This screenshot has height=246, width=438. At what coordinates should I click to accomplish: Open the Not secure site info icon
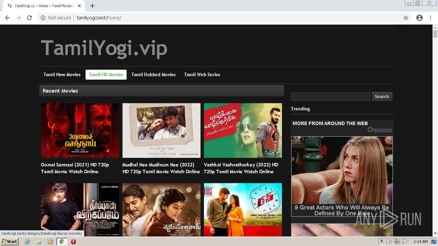coord(43,18)
